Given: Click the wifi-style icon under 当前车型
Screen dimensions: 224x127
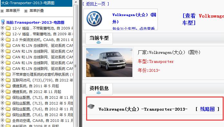Looking at the screenshot, I should click(x=99, y=42).
